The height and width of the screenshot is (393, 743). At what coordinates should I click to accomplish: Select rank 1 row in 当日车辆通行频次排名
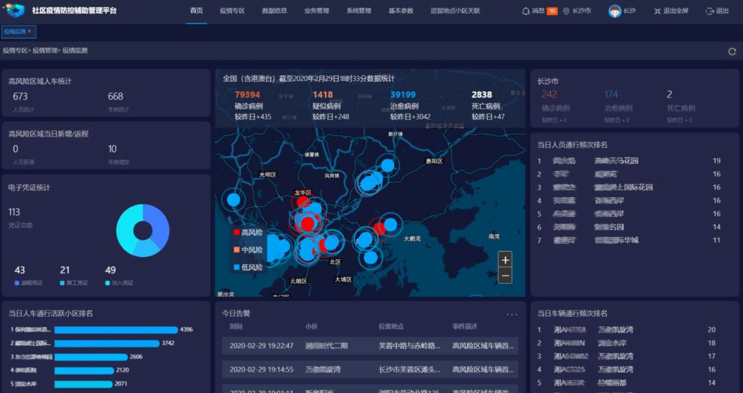(627, 330)
